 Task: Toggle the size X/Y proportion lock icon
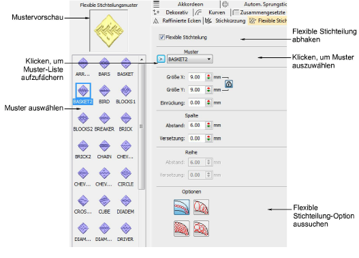[x=229, y=84]
